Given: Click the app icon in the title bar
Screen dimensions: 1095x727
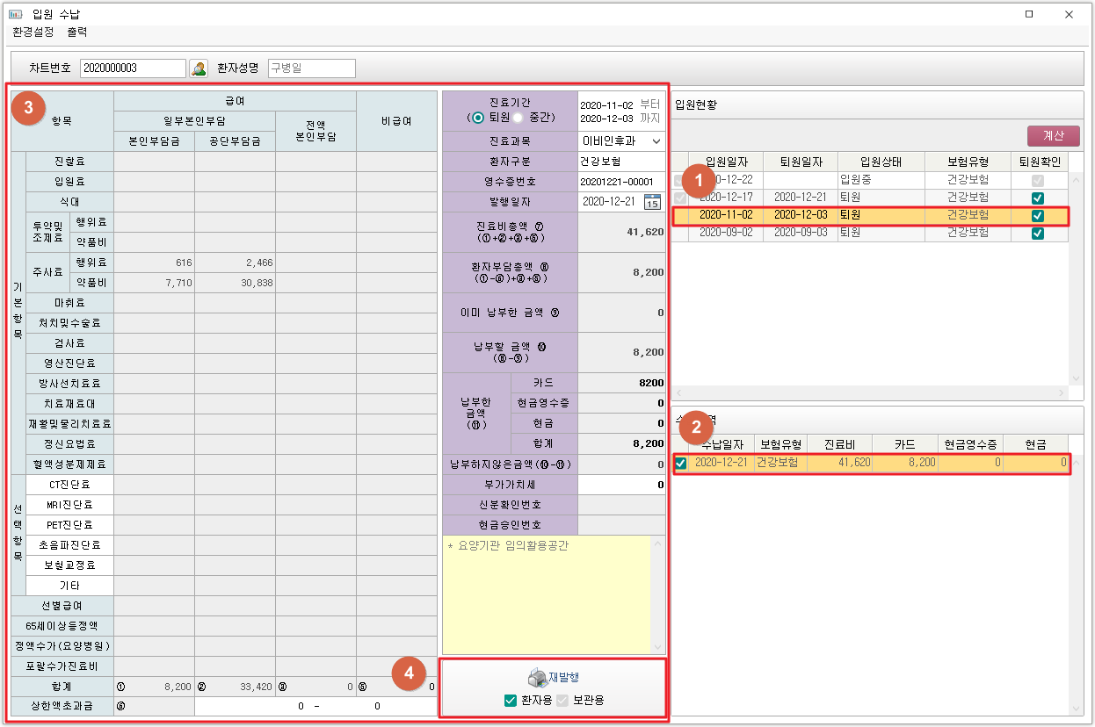Looking at the screenshot, I should (15, 14).
